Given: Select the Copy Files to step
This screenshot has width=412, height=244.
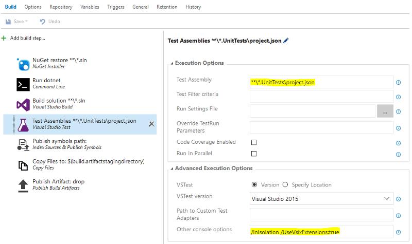Looking at the screenshot, I should [x=80, y=164].
